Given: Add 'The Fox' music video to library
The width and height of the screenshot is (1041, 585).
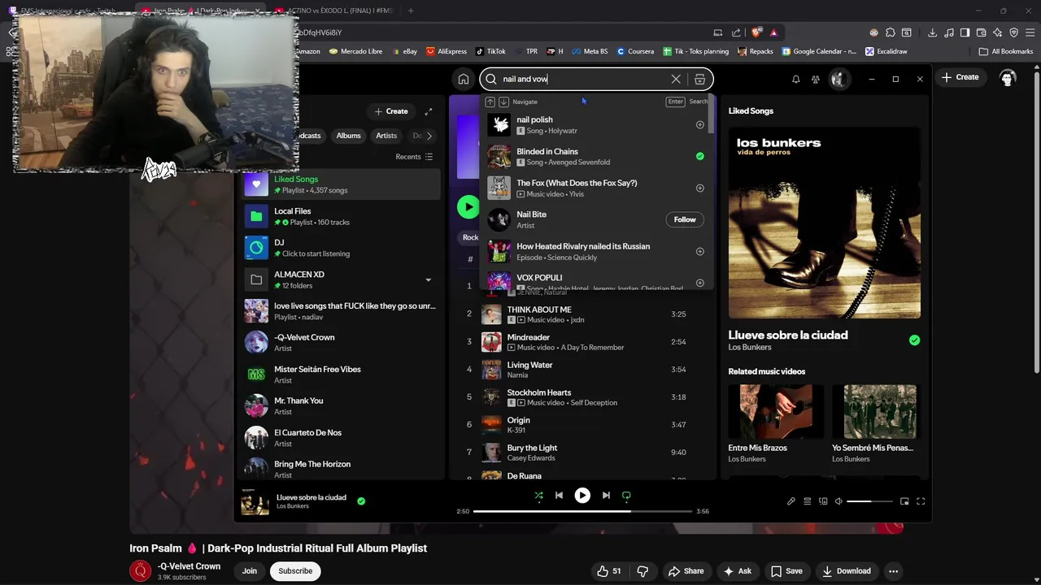Looking at the screenshot, I should 699,188.
